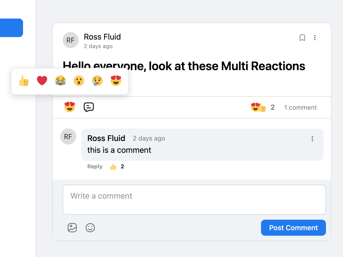Bookmark Ross Fluid's post
This screenshot has height=257, width=343.
point(302,38)
